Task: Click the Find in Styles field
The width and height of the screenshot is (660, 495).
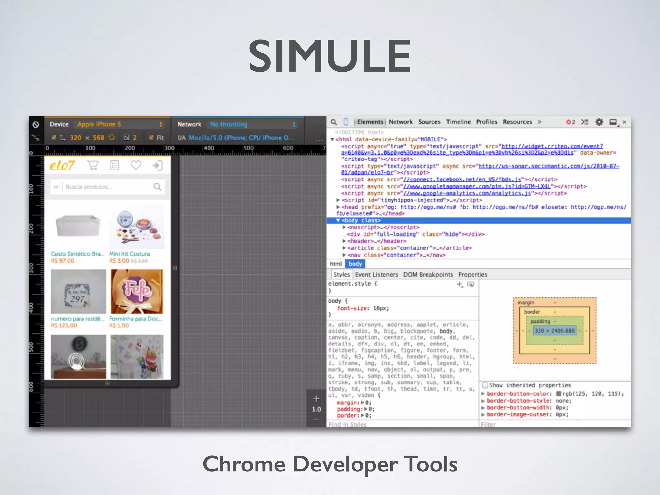Action: pos(402,424)
